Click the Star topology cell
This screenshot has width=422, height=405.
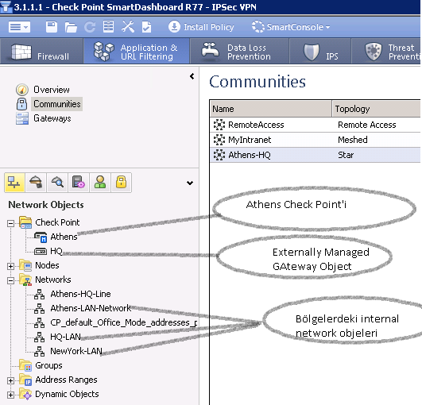pos(346,155)
